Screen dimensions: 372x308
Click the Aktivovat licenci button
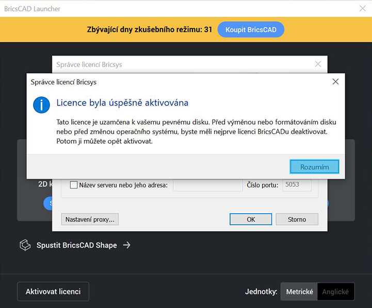point(53,292)
